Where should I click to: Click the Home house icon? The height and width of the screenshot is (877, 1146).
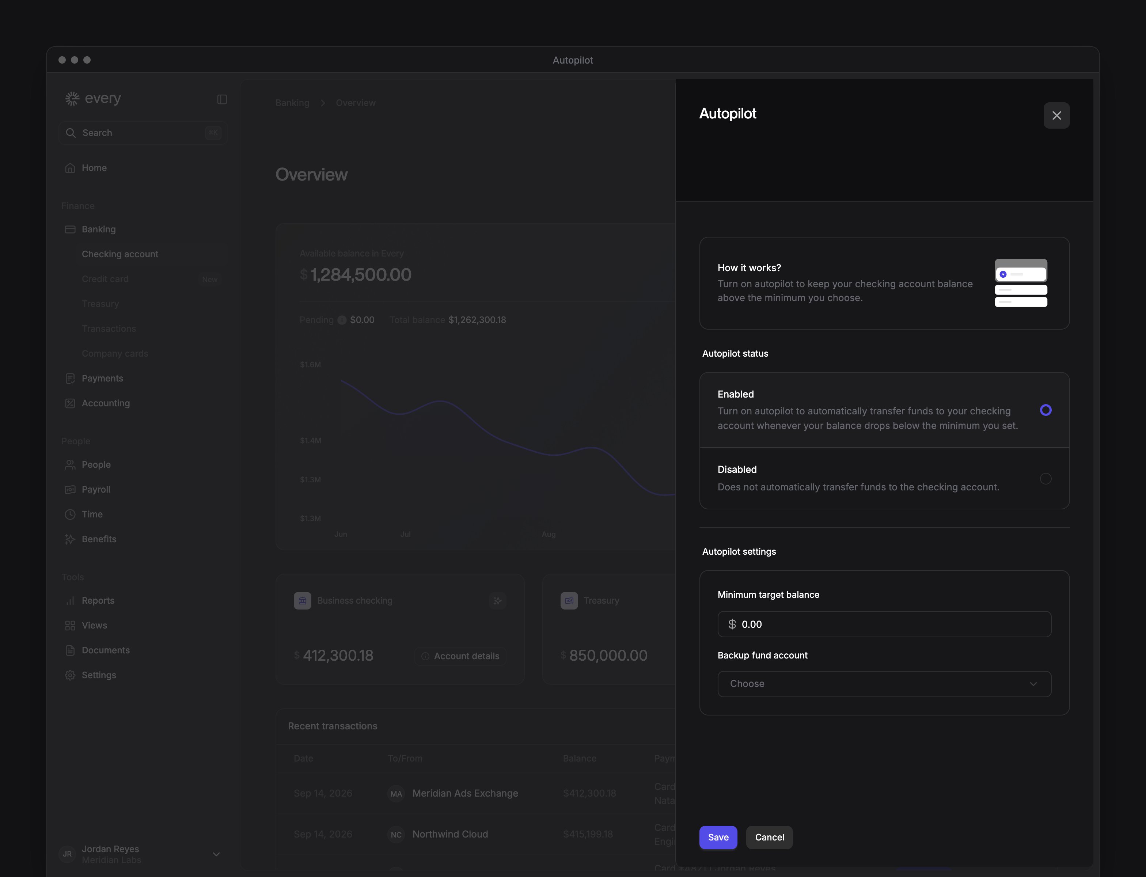point(70,168)
